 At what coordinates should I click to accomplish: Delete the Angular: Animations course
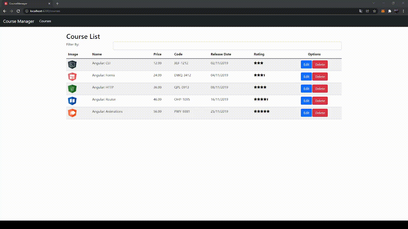click(320, 113)
